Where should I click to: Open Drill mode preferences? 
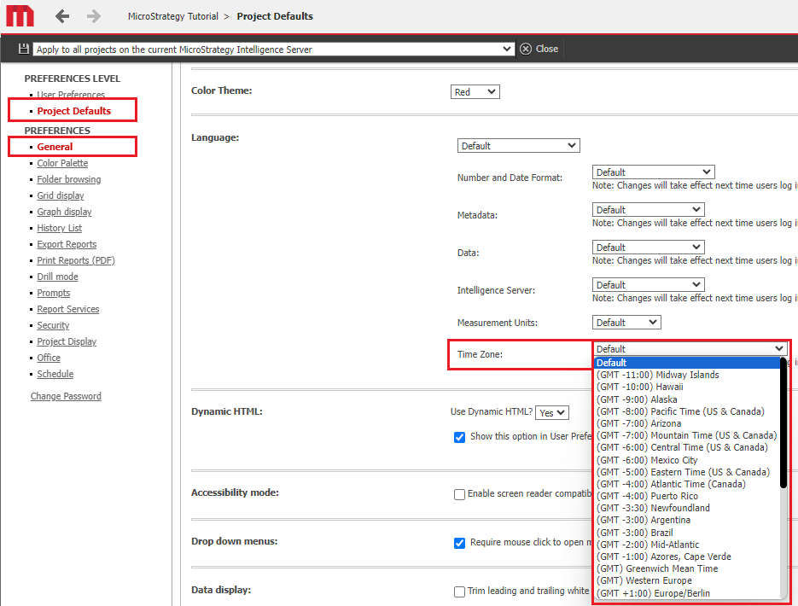pos(57,277)
